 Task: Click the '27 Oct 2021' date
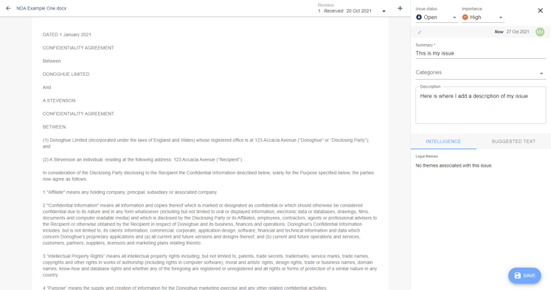click(518, 32)
